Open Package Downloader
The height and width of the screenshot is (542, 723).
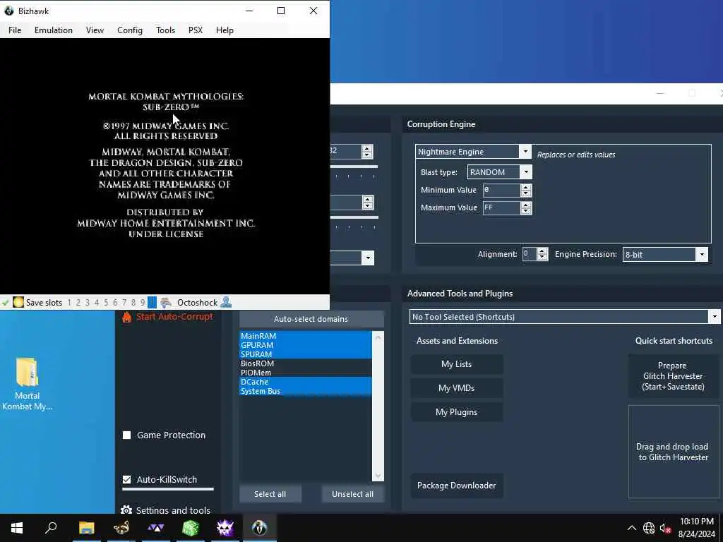(x=457, y=486)
